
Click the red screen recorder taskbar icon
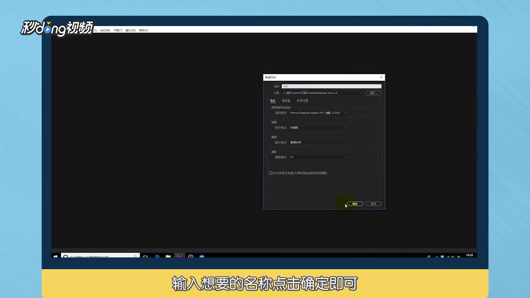tap(190, 256)
